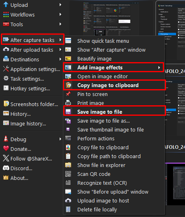Select the white dialog screenshot thumbnail

click(x=124, y=21)
